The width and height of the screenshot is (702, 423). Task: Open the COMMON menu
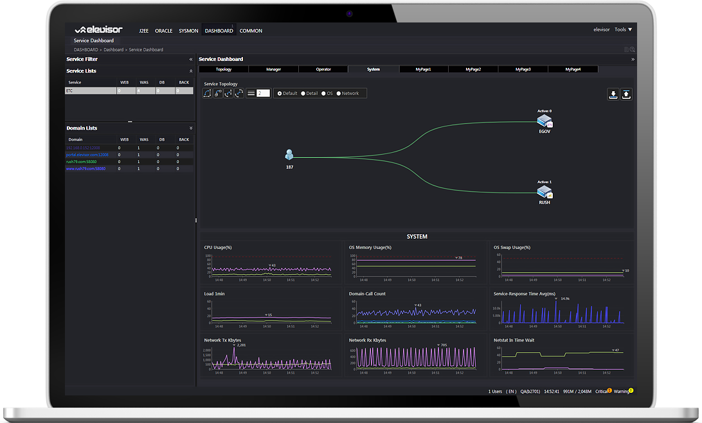[251, 31]
